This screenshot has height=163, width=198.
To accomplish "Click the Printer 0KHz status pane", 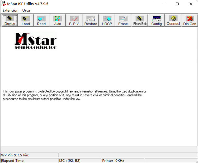I will point(123,160).
